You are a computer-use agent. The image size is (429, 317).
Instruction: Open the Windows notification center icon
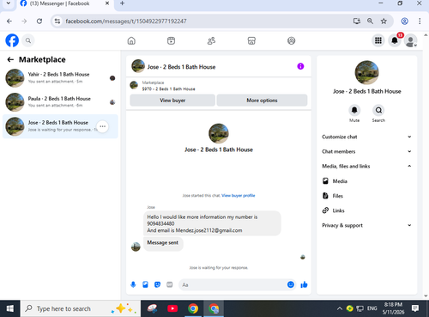coord(415,308)
